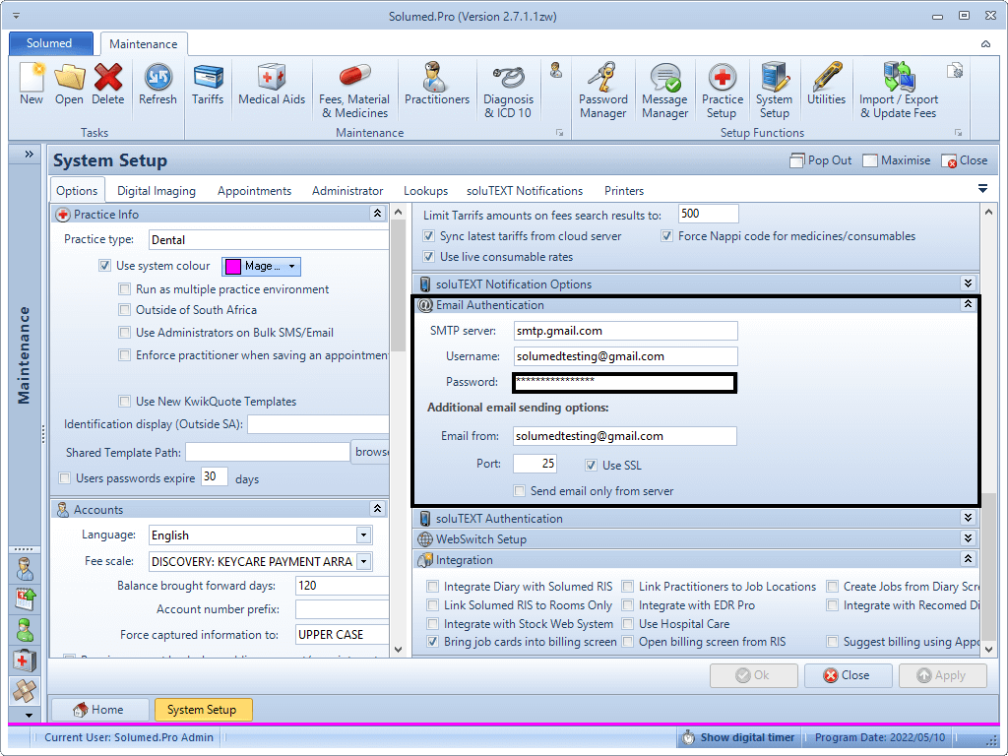Enable Send email only from server
This screenshot has width=1008, height=756.
coord(521,491)
